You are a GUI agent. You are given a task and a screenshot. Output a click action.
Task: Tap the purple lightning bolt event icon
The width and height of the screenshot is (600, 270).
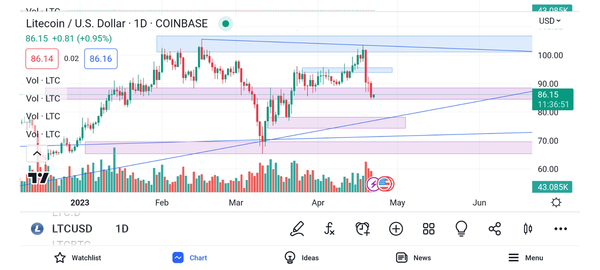373,184
